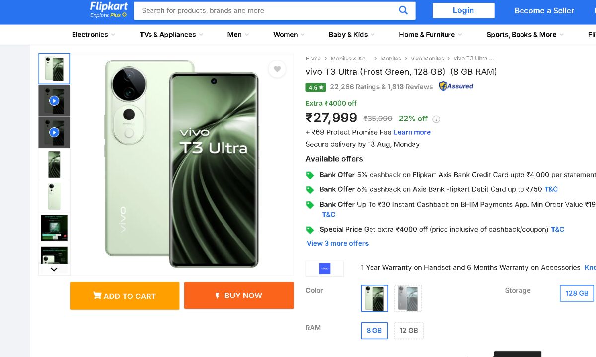Open View 3 more offers link
The image size is (596, 357).
point(338,243)
